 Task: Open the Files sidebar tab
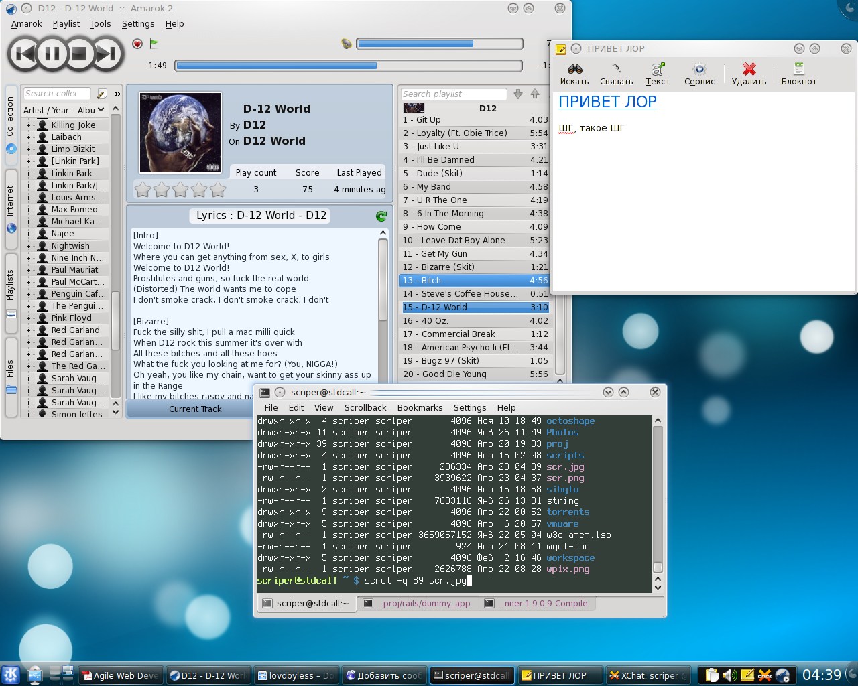(11, 376)
